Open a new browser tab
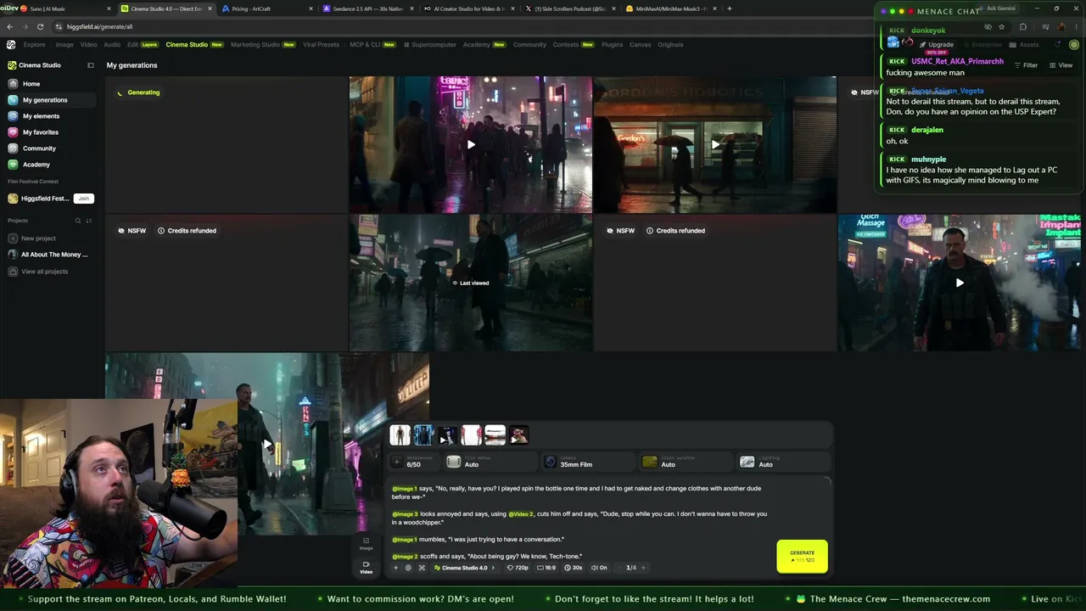The image size is (1086, 611). point(729,8)
